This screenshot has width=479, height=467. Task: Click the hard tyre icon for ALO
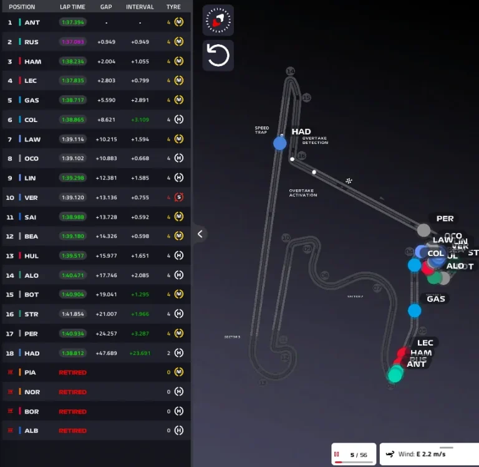coord(179,275)
